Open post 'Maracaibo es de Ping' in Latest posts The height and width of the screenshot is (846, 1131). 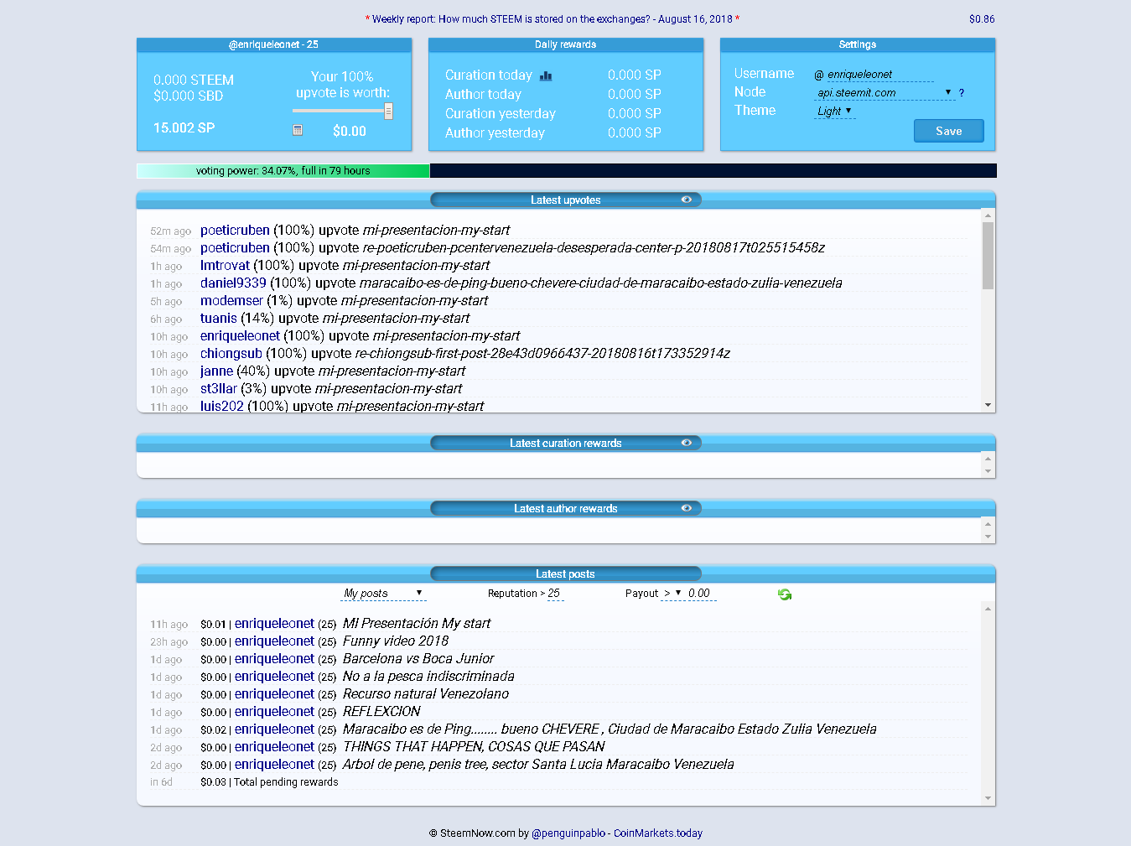[609, 729]
